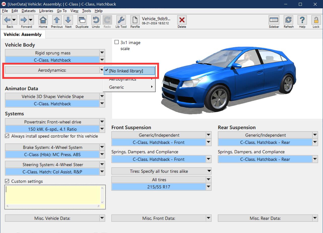Open the Vehicle 3D Shape dropdown arrow
Viewport: 323px width, 233px height.
[102, 96]
